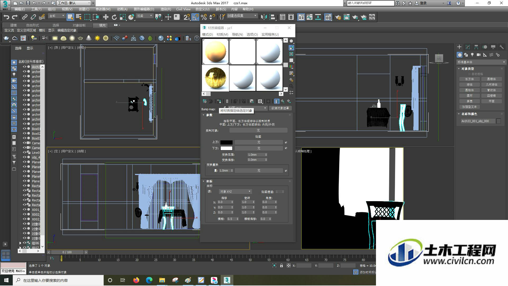The height and width of the screenshot is (286, 508).
Task: Click the 长方体 create button
Action: click(469, 79)
